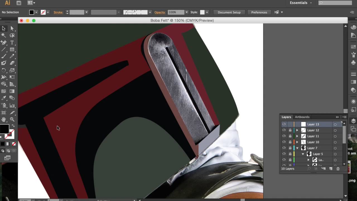Select the Scale tool
Image resolution: width=357 pixels, height=201 pixels.
[12, 70]
